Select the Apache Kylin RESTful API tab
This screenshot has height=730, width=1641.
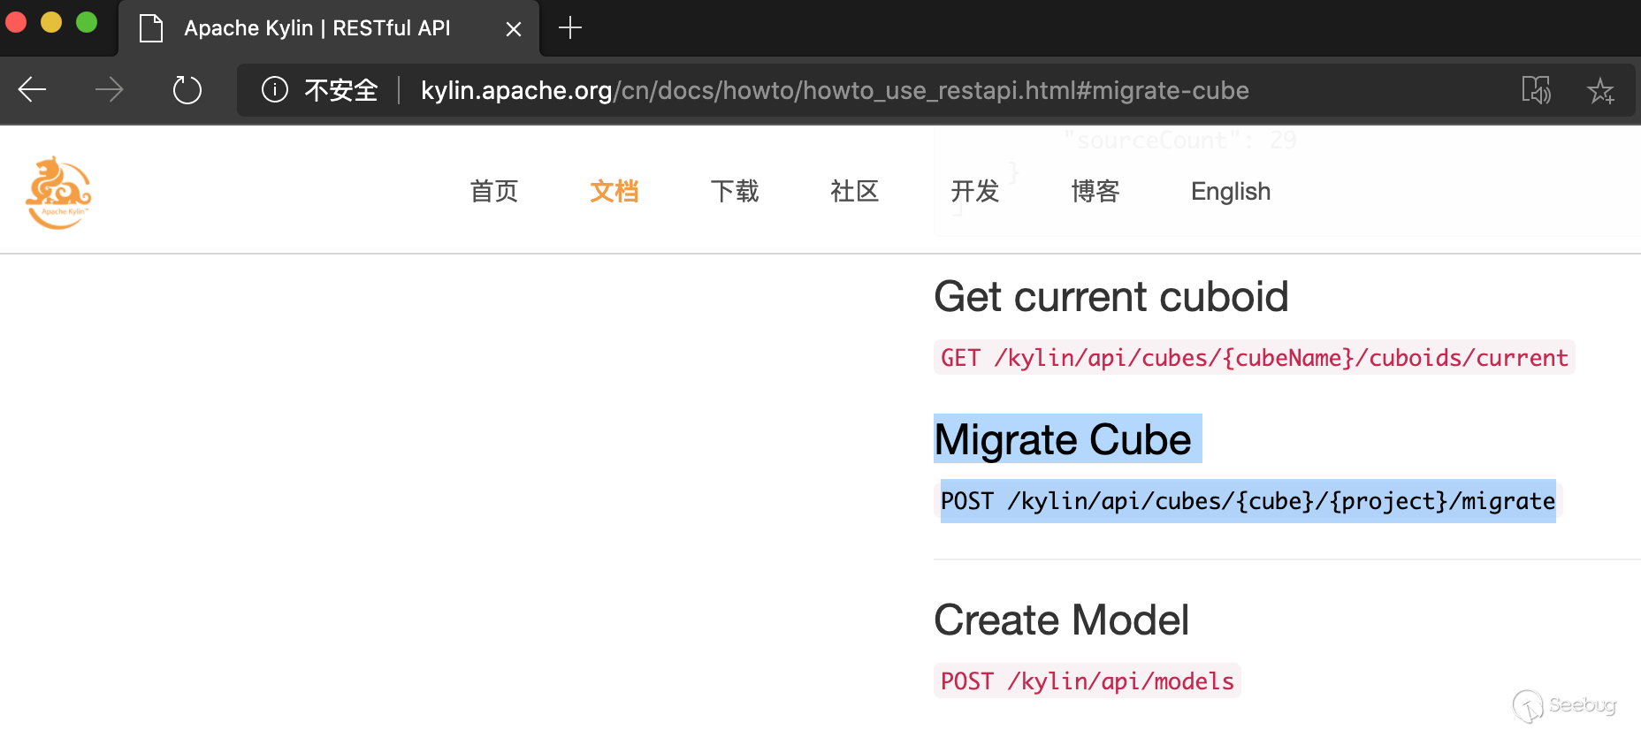[317, 28]
